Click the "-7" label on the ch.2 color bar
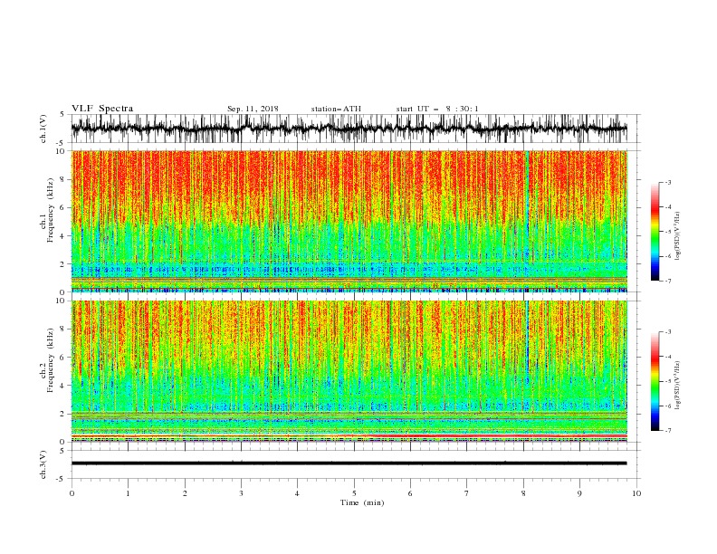The image size is (717, 554). [x=667, y=431]
